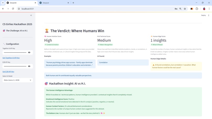Click the target icon beside The Challenge
212x119 pixels.
pyautogui.click(x=4, y=31)
